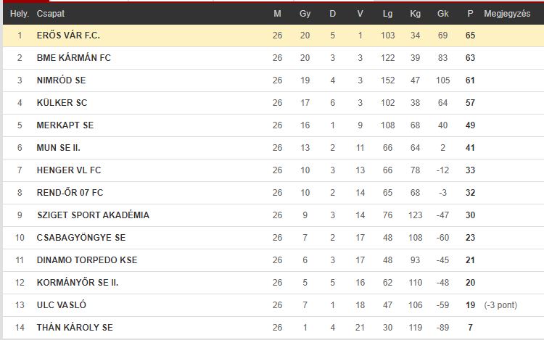Image resolution: width=544 pixels, height=340 pixels.
Task: Open REND-ŐR 07 FC team page
Action: (70, 193)
